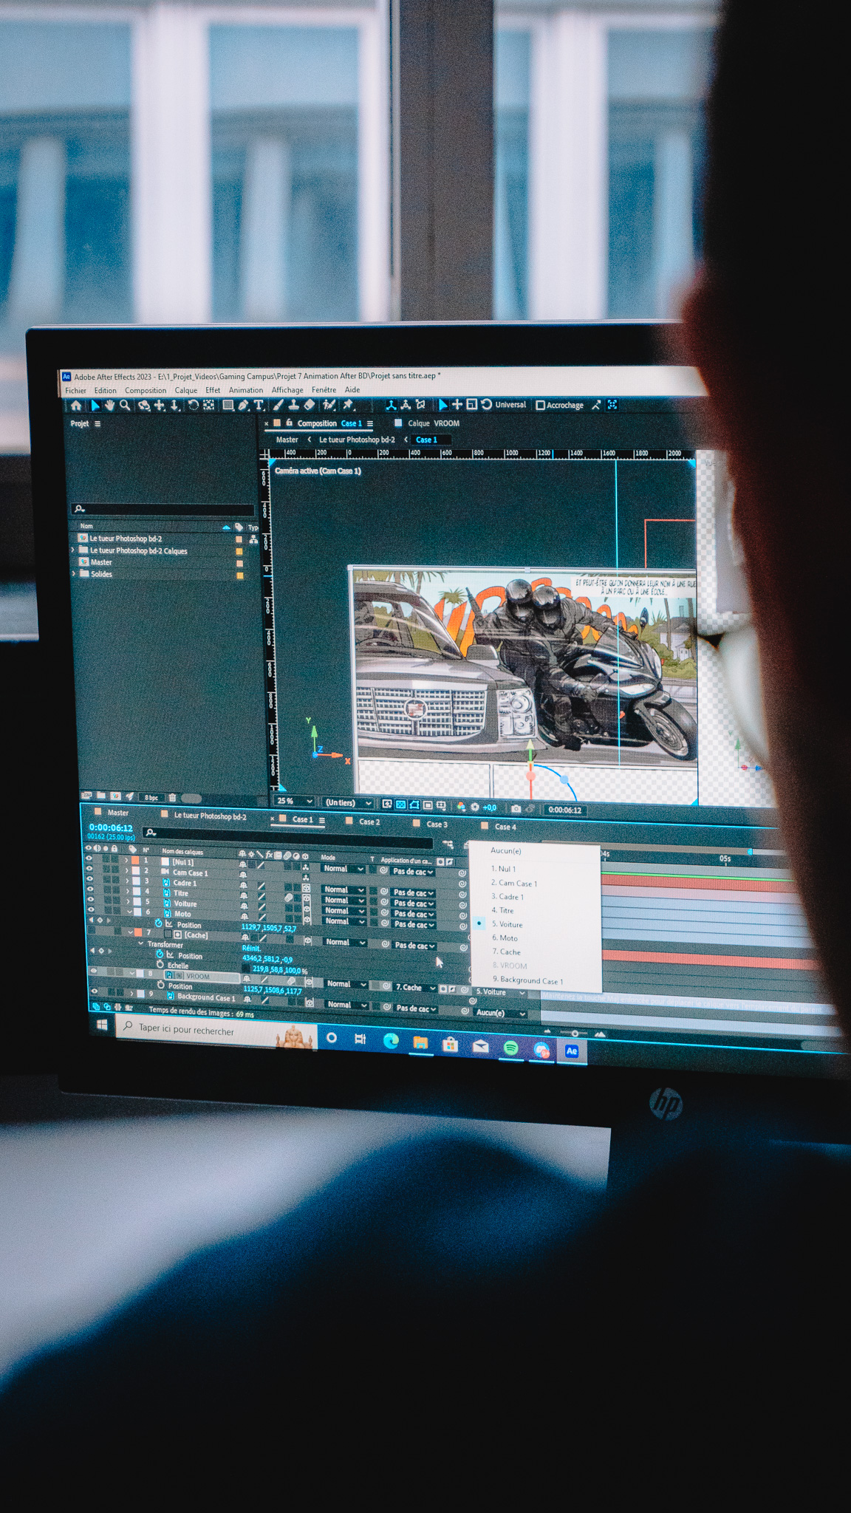The height and width of the screenshot is (1513, 851).
Task: Select the Puppet Pin tool
Action: [x=349, y=405]
